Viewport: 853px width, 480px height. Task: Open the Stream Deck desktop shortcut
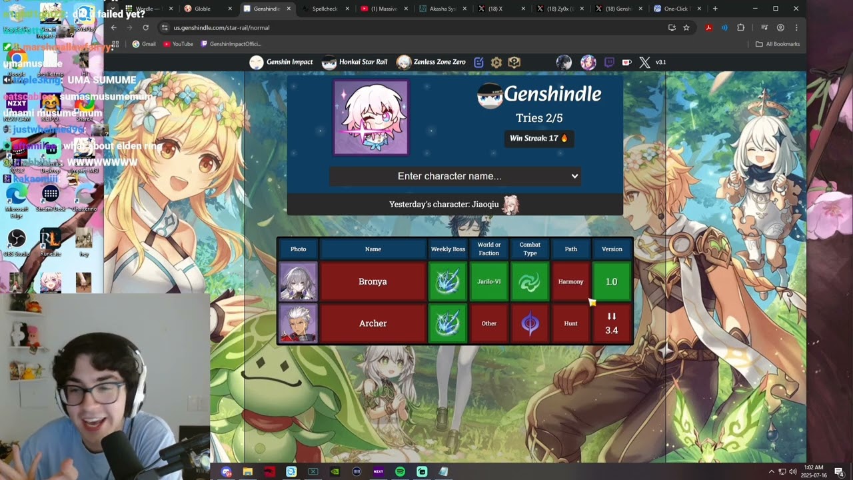pos(50,198)
